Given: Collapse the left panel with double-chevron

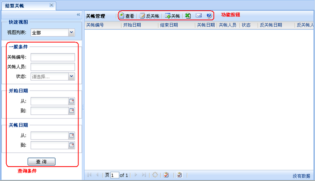Looking at the screenshot, I should point(78,14).
